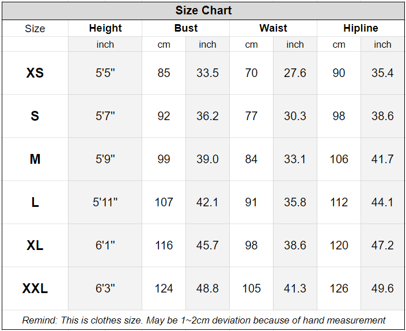Viewport: 406px width, 331px height.
Task: Select the XS size row label
Action: coord(35,73)
